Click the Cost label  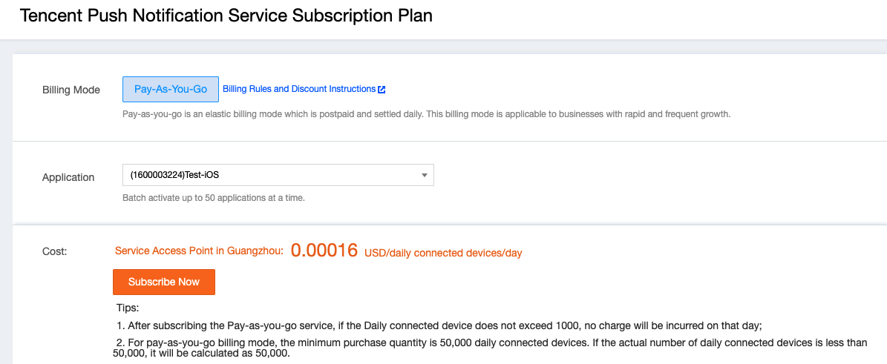pos(55,251)
